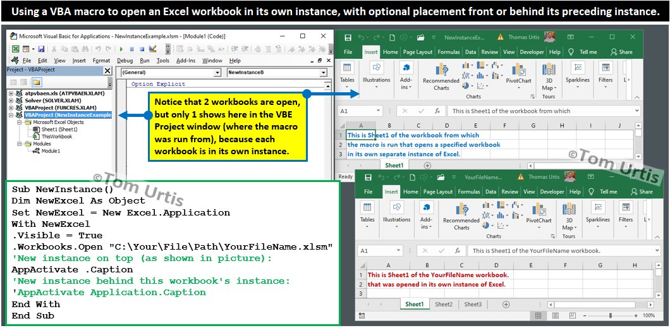Open Data tab in YourFileName window
Image resolution: width=670 pixels, height=328 pixels.
(490, 191)
